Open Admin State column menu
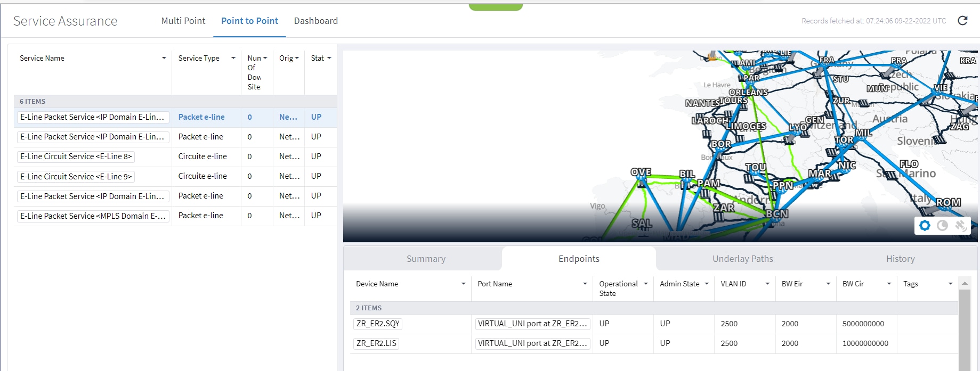 707,284
